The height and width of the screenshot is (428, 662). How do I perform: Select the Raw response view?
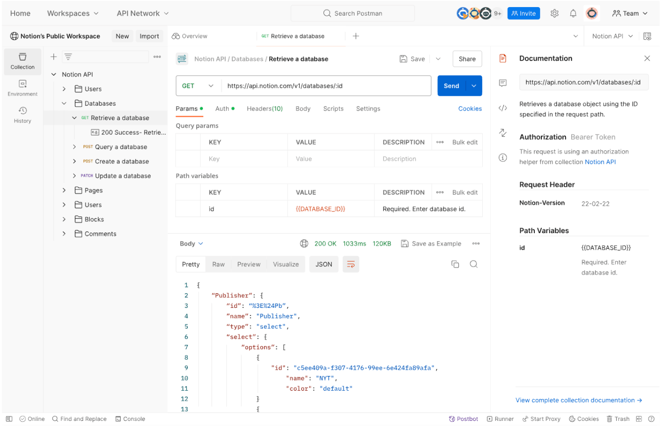pos(218,264)
